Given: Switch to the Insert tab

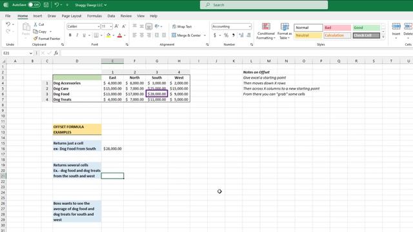Looking at the screenshot, I should point(37,15).
